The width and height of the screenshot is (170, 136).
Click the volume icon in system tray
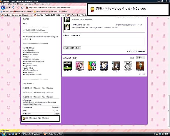click(x=163, y=134)
